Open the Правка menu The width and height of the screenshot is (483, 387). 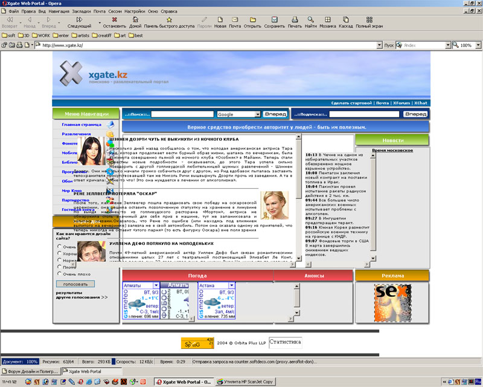coord(28,11)
